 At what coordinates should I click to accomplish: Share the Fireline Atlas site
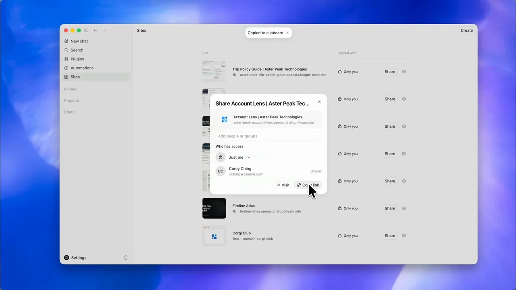tap(390, 208)
